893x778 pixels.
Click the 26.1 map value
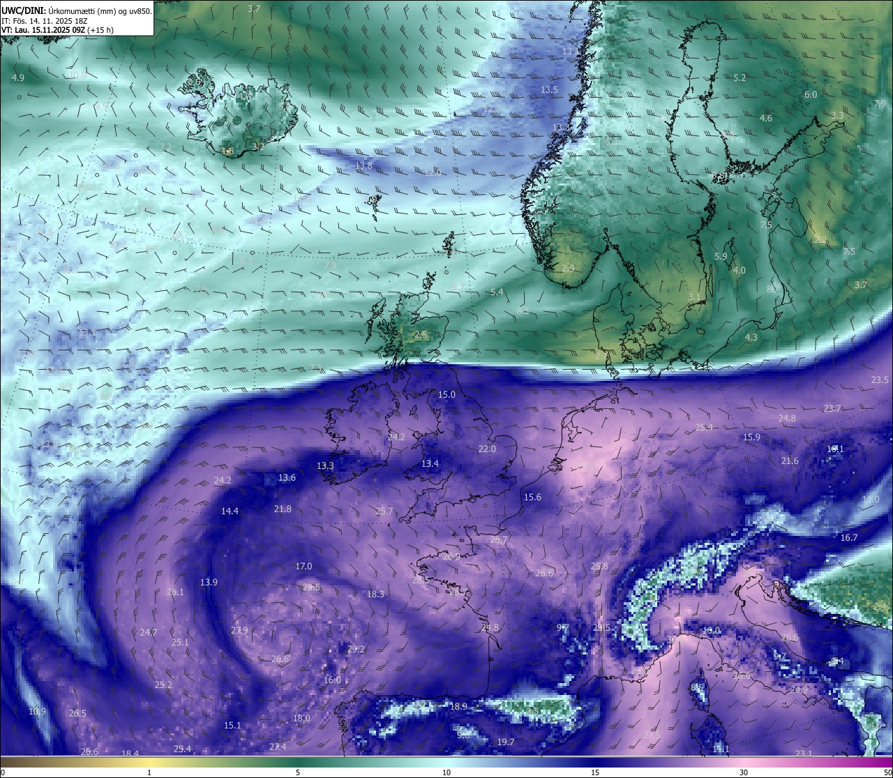175,592
